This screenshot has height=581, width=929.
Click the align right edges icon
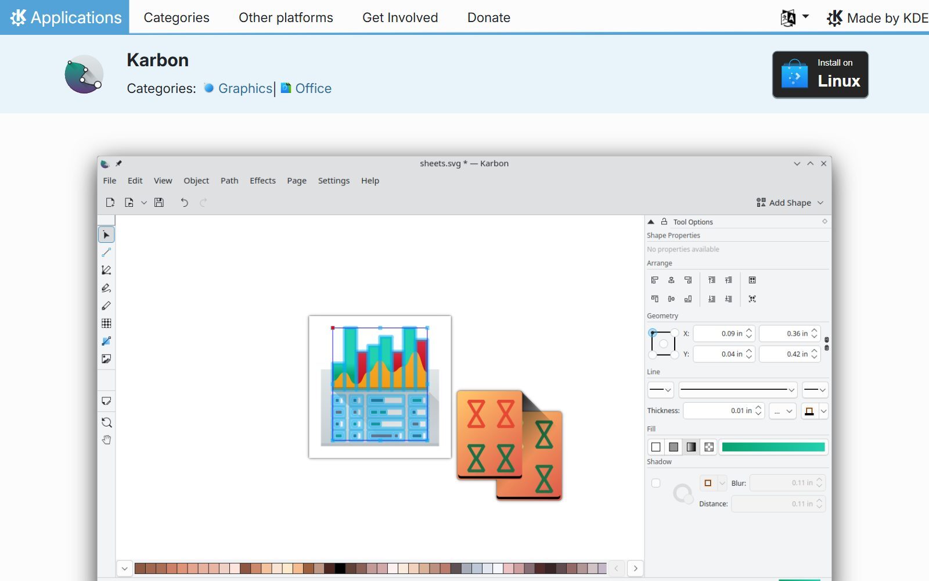point(688,280)
